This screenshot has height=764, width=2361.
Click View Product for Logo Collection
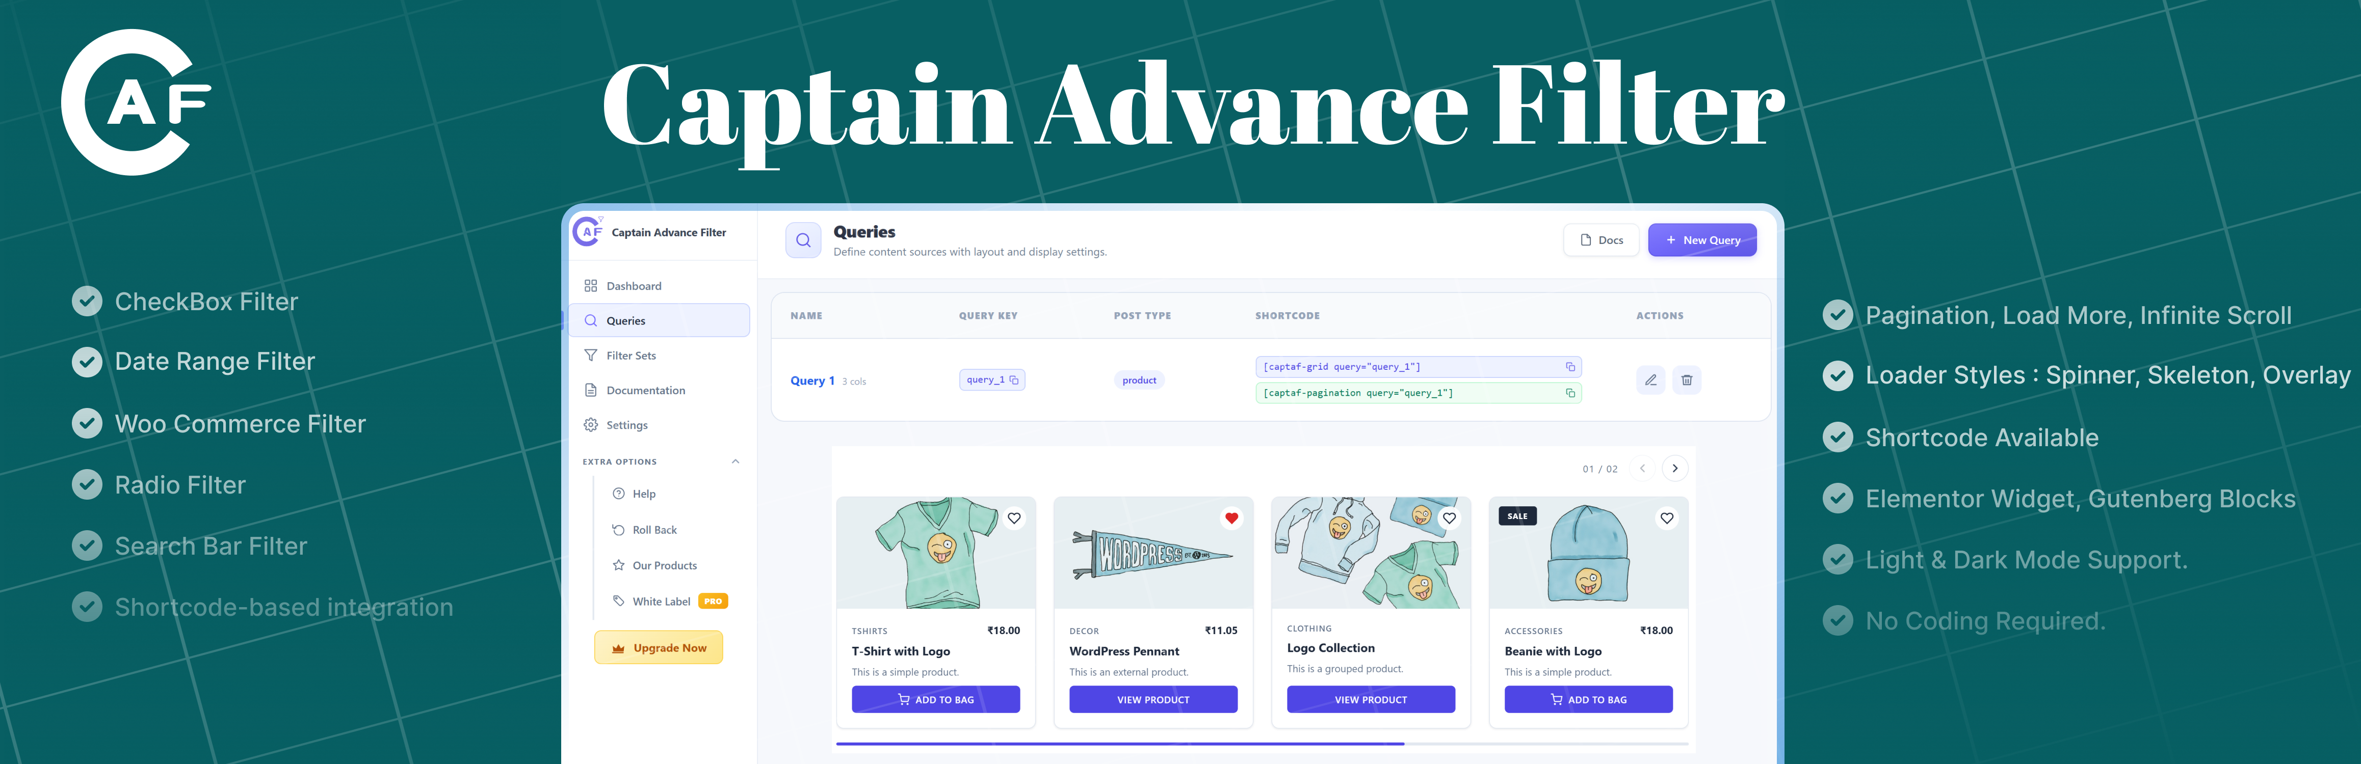click(x=1371, y=700)
